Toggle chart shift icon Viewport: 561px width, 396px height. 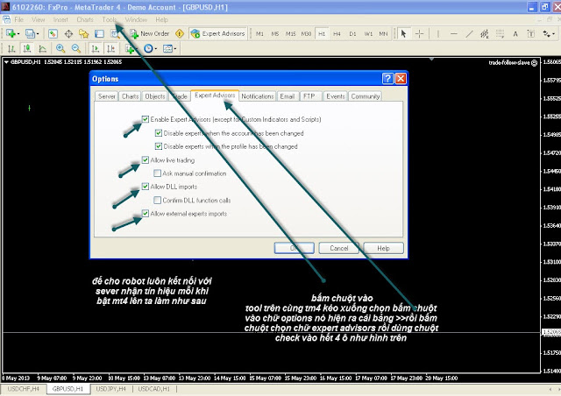(110, 48)
